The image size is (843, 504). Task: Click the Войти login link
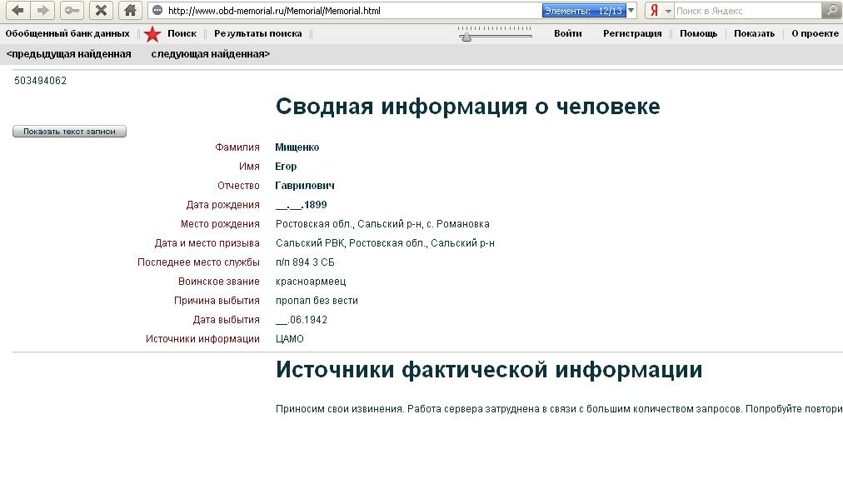(567, 33)
